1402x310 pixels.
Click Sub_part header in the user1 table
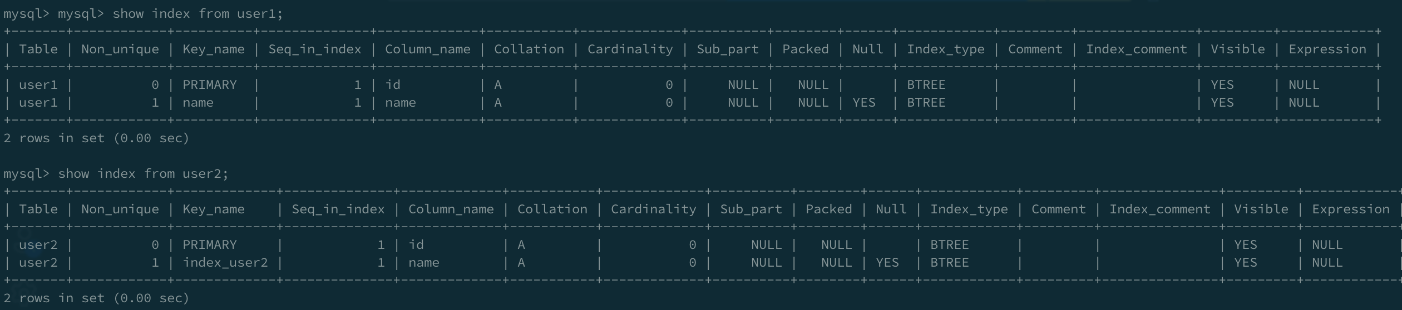click(x=727, y=49)
